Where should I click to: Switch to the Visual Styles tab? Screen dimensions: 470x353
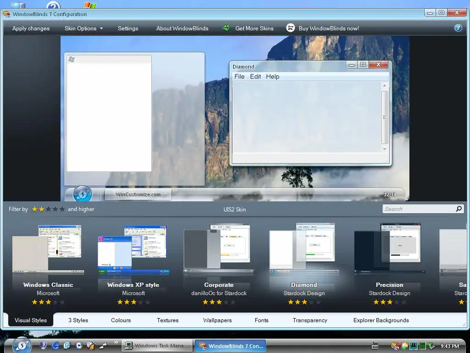click(x=31, y=320)
